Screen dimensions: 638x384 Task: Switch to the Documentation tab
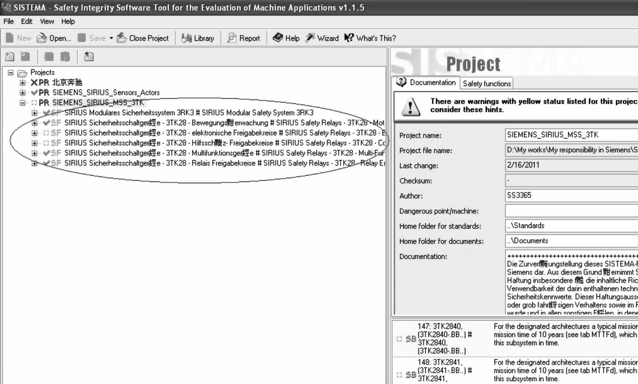tap(426, 82)
